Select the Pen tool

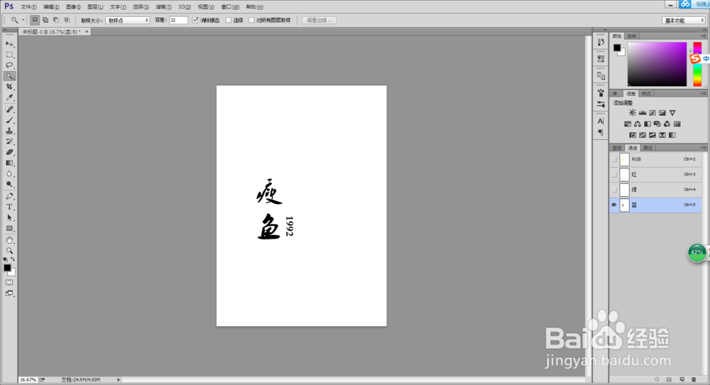[9, 196]
